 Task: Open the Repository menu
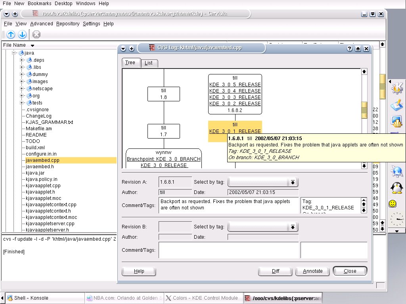(68, 24)
